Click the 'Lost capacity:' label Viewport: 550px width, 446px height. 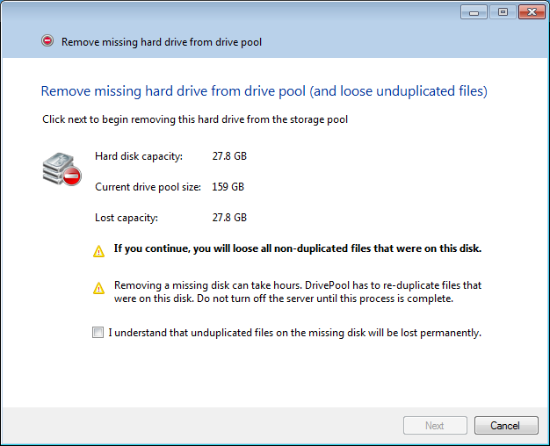[x=126, y=217]
